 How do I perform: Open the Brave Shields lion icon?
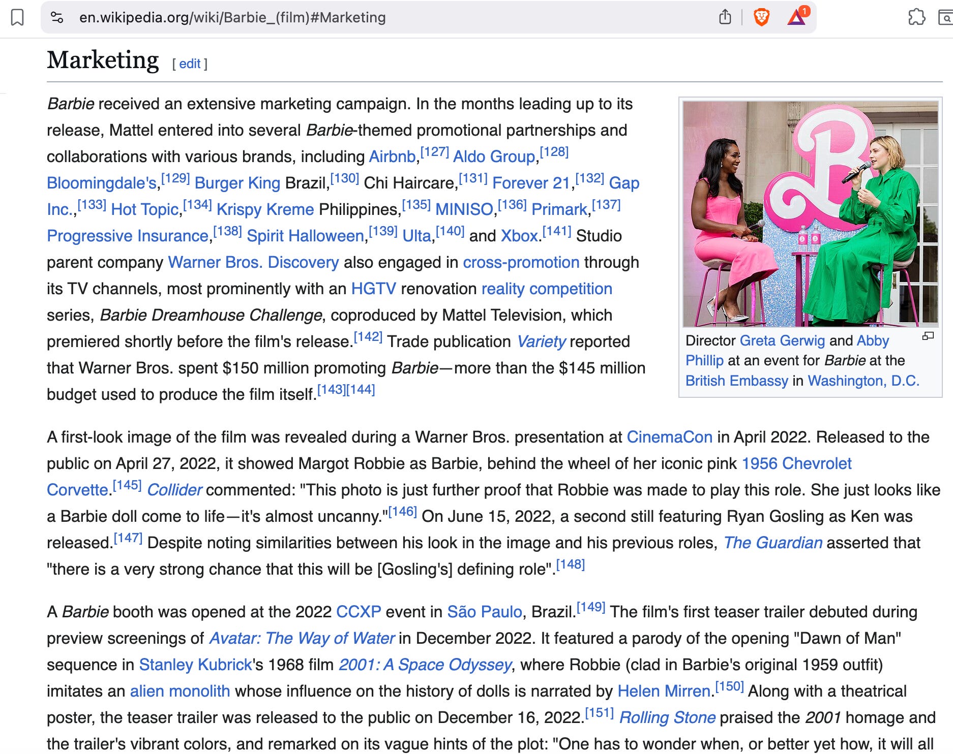pyautogui.click(x=761, y=17)
